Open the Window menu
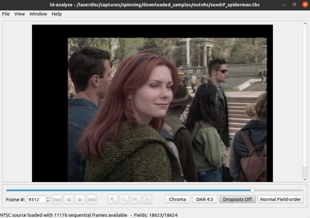Image resolution: width=310 pixels, height=218 pixels. [38, 14]
